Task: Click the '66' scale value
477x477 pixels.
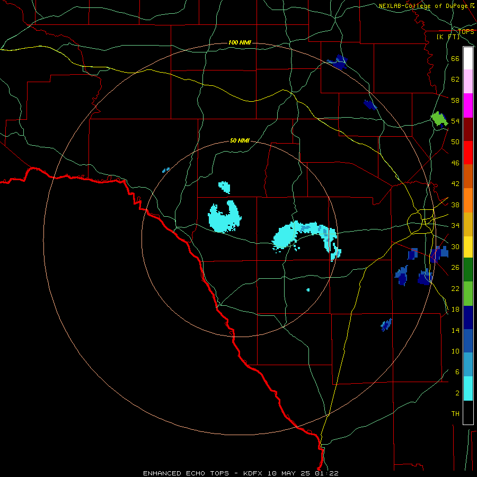Action: [x=455, y=58]
